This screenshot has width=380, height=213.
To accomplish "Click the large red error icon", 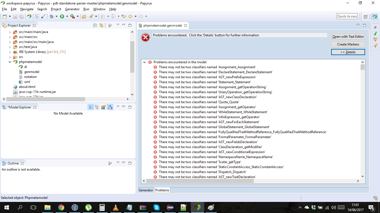I will (145, 37).
